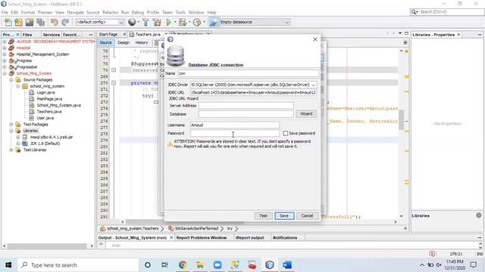The height and width of the screenshot is (272, 485).
Task: Close the Database JDBC connection dialog
Action: coord(315,39)
